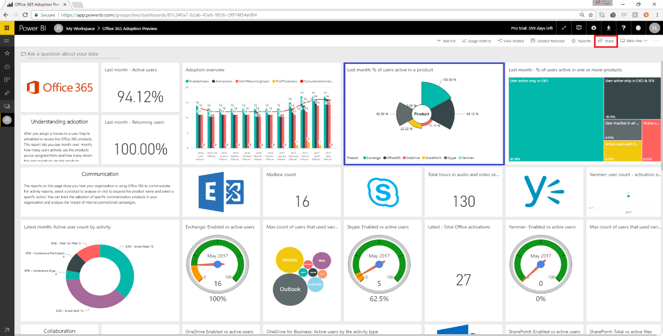Click the Skype logo tile
This screenshot has width=663, height=336.
(383, 192)
